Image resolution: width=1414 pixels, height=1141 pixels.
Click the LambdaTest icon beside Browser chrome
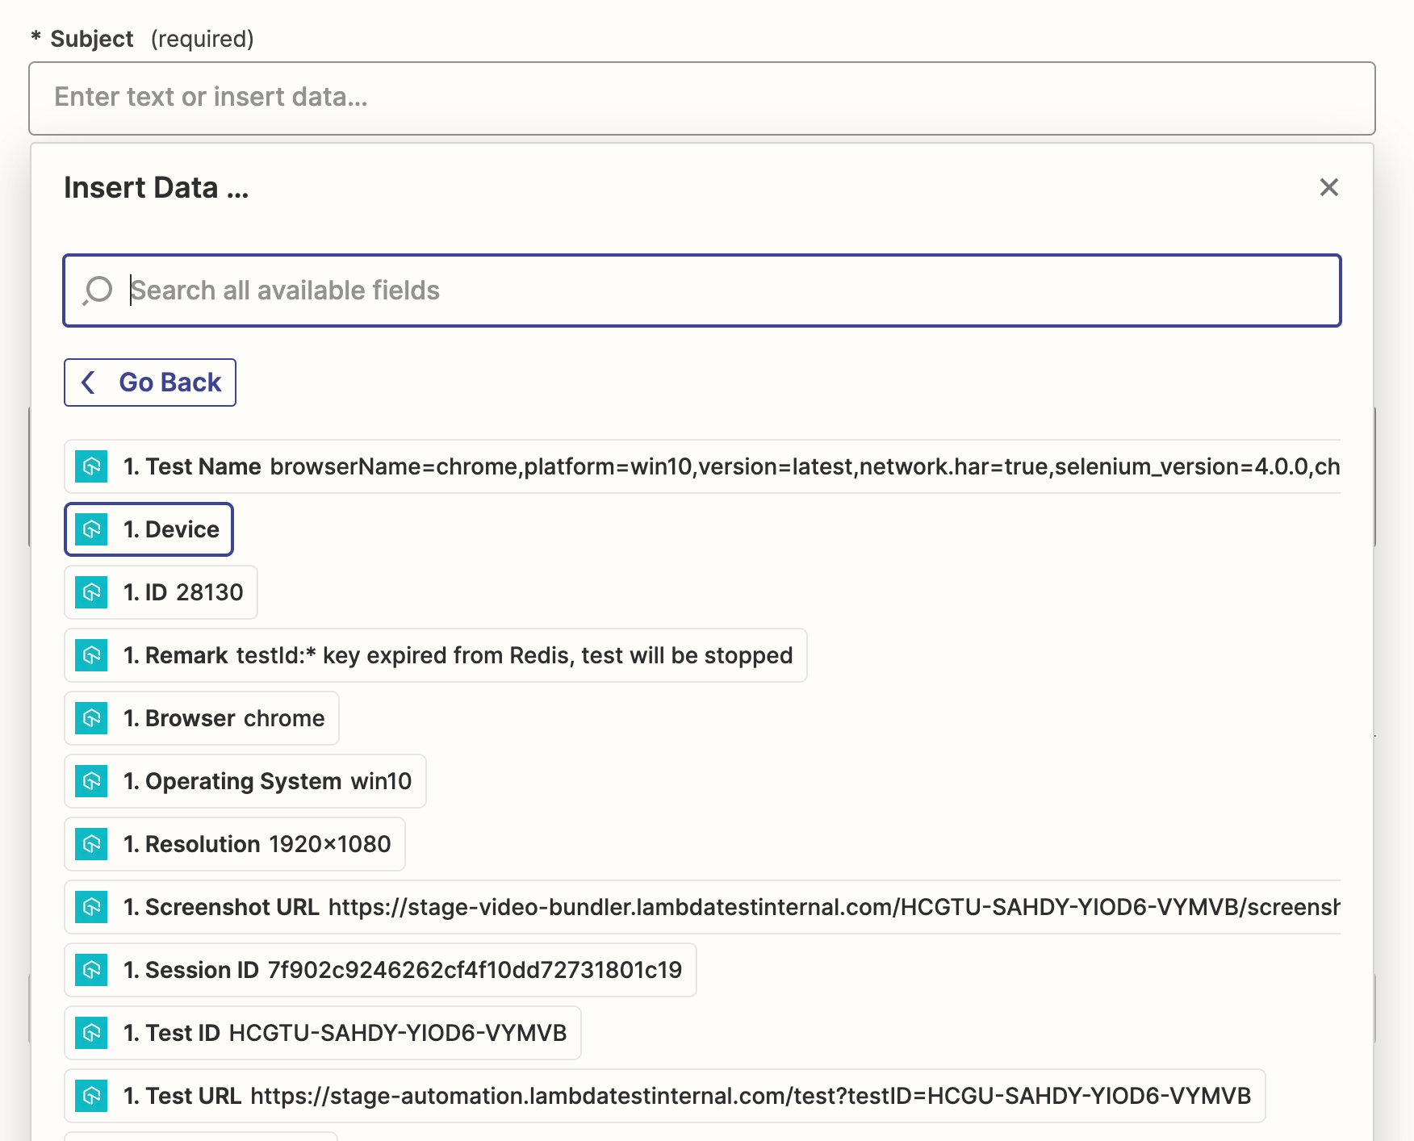pyautogui.click(x=91, y=718)
